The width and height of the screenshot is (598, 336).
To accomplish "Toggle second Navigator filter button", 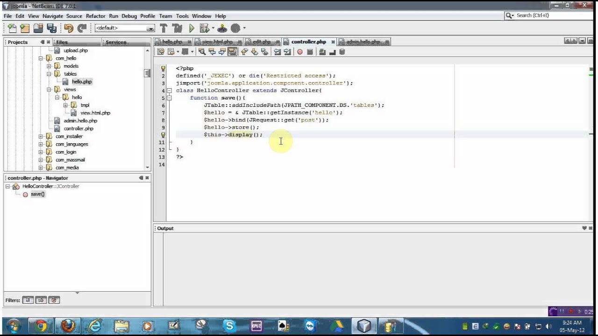I will click(x=41, y=300).
